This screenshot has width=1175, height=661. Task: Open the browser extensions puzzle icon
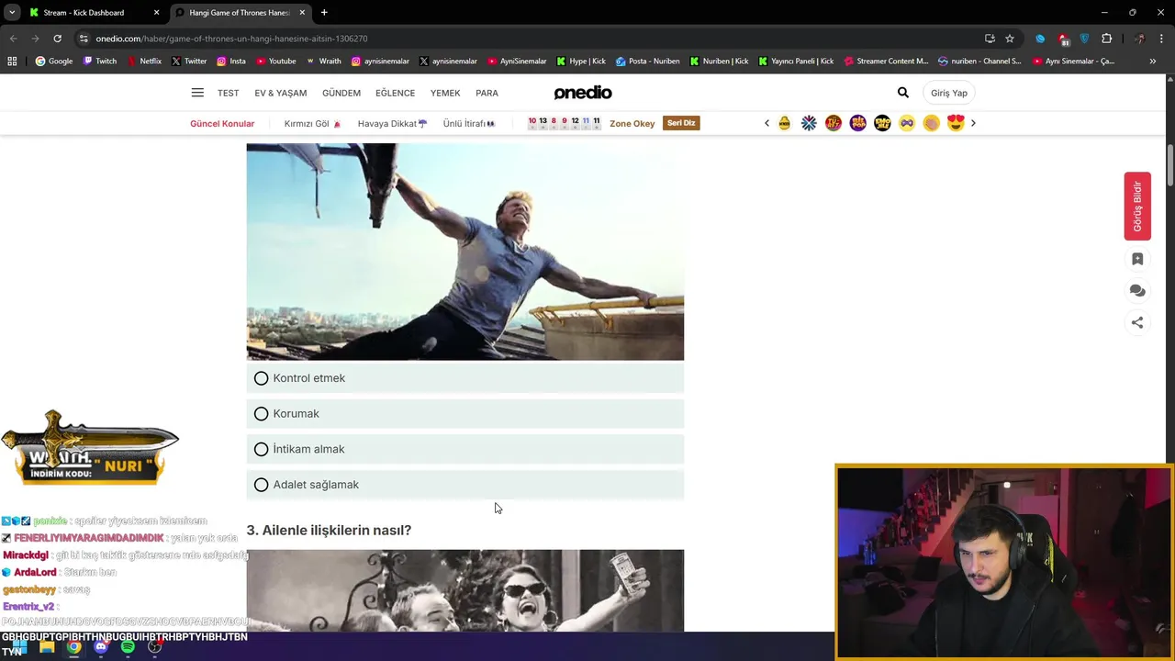(1106, 39)
